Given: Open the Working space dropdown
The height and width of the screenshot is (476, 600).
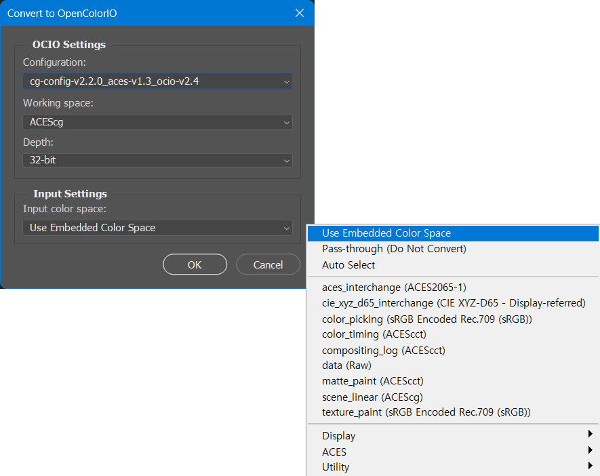Looking at the screenshot, I should (157, 122).
